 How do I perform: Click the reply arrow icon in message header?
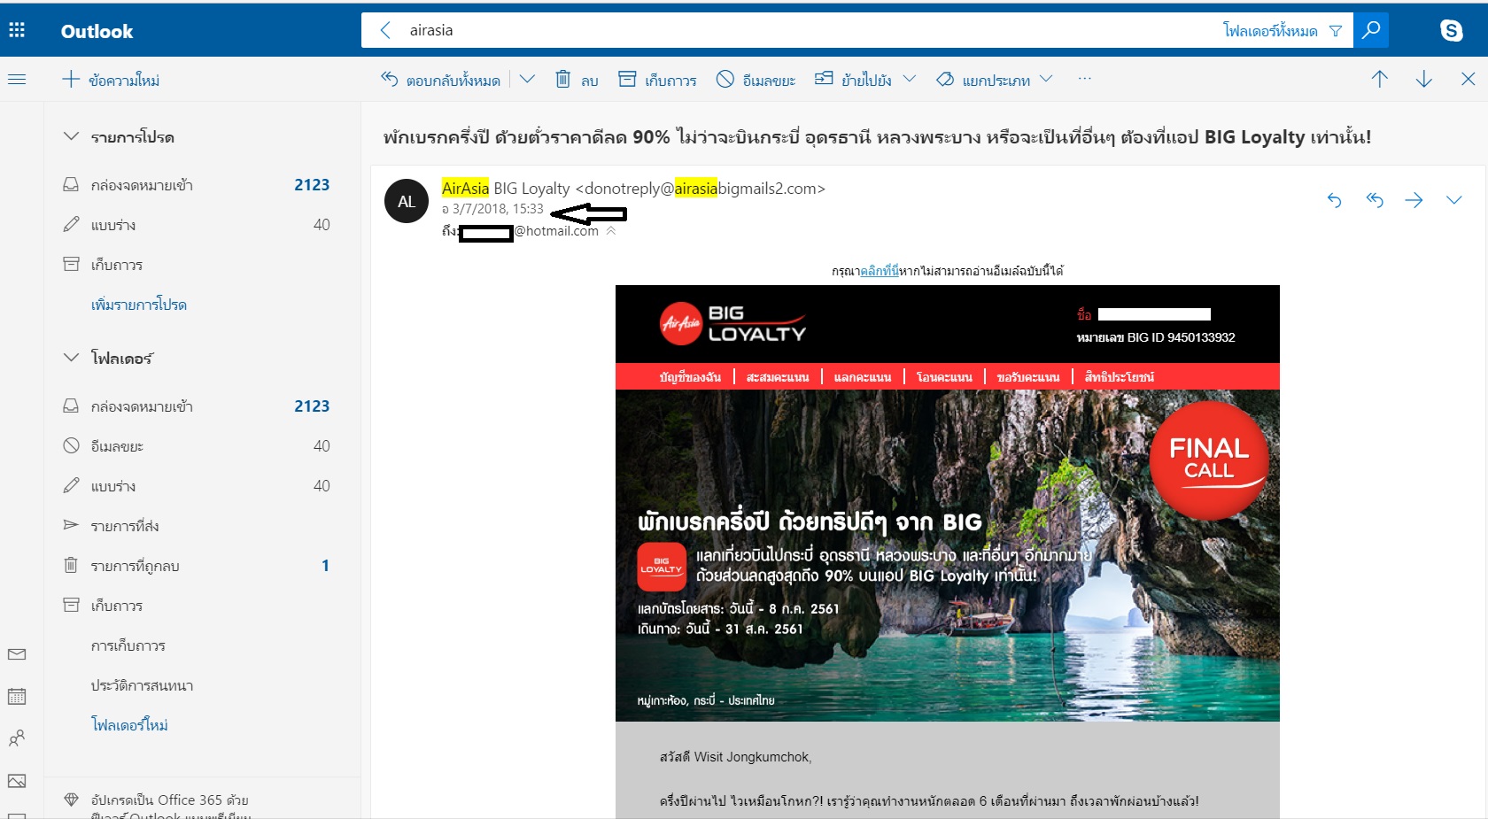click(1335, 200)
